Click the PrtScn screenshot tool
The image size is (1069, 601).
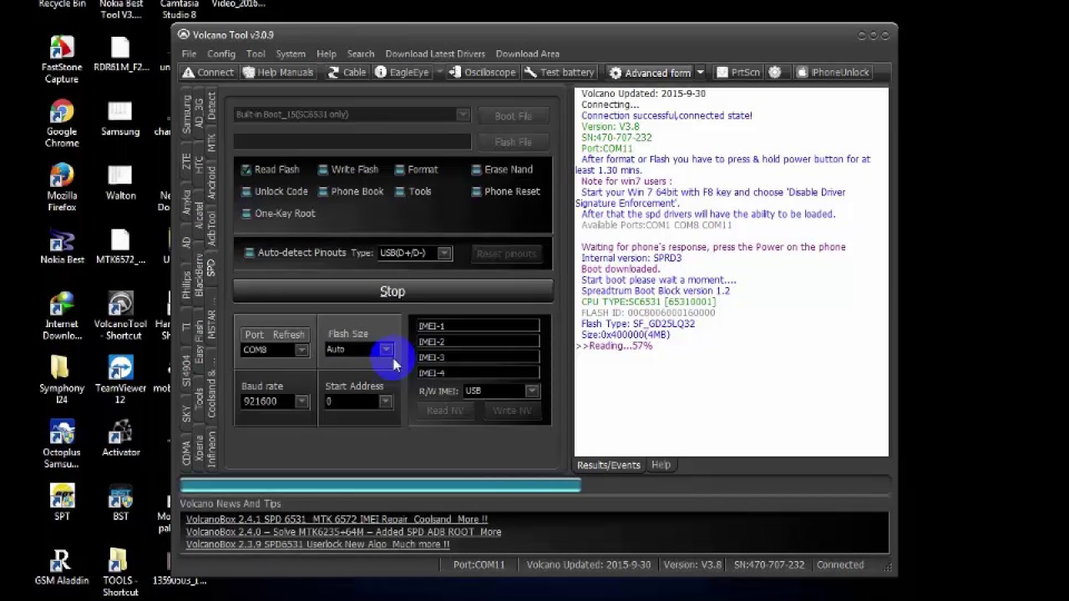(x=738, y=73)
